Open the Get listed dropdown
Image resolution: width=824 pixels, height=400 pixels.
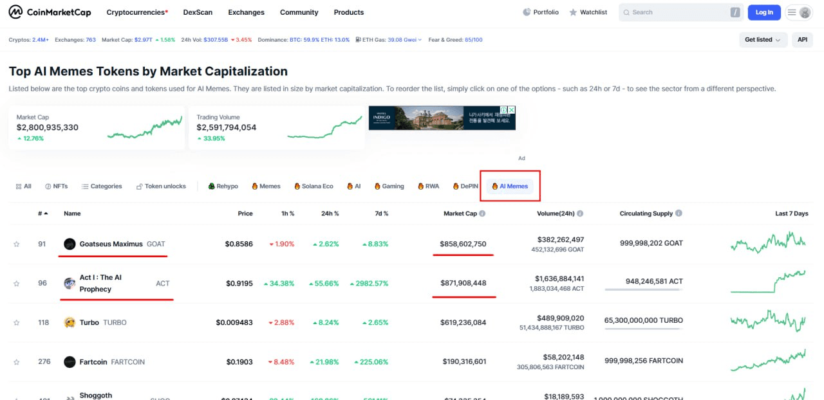click(763, 40)
